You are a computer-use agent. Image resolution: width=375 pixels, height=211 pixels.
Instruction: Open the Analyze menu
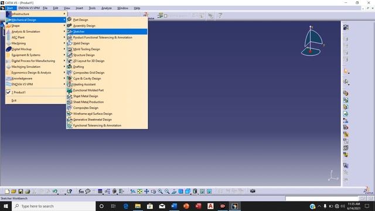tap(107, 8)
